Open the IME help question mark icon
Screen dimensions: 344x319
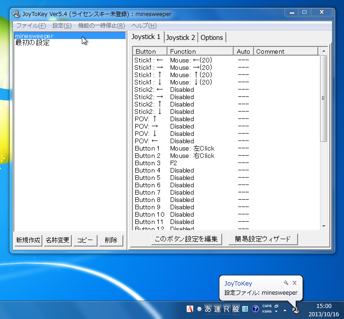coord(255,309)
